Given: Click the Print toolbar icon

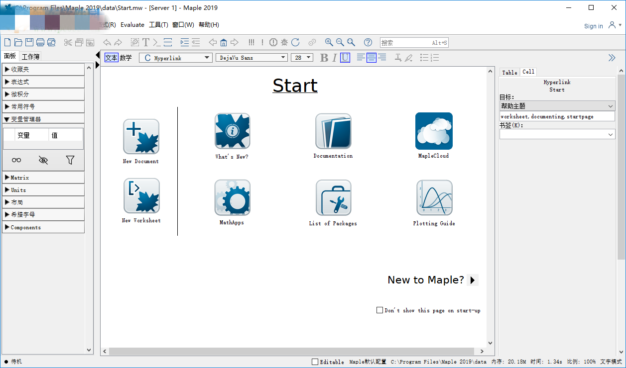Looking at the screenshot, I should pos(40,42).
